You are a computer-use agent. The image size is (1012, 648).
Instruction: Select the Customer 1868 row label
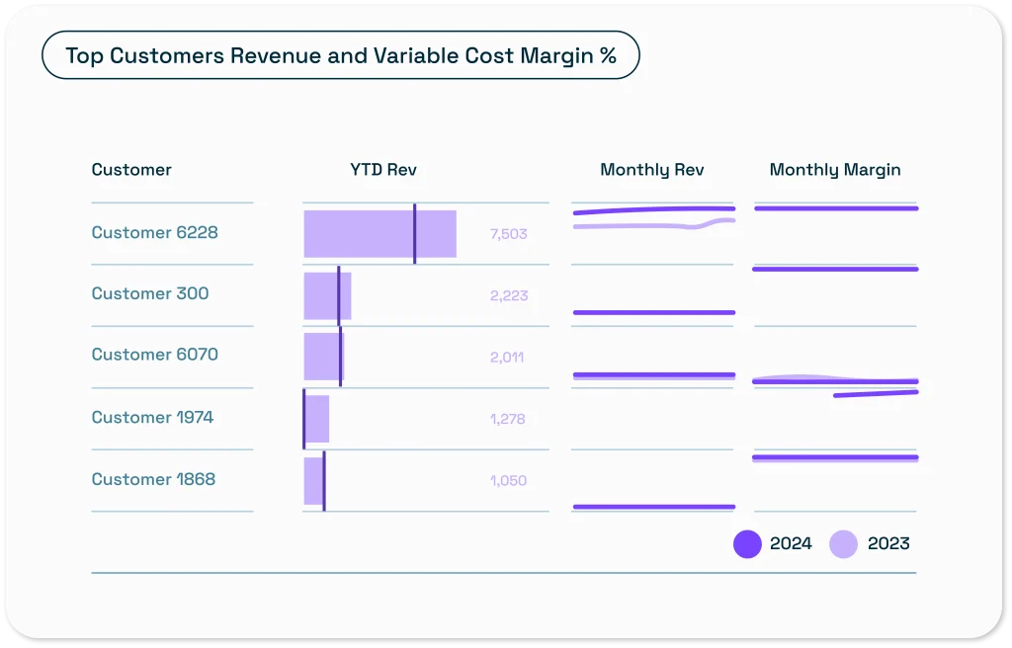pos(153,480)
